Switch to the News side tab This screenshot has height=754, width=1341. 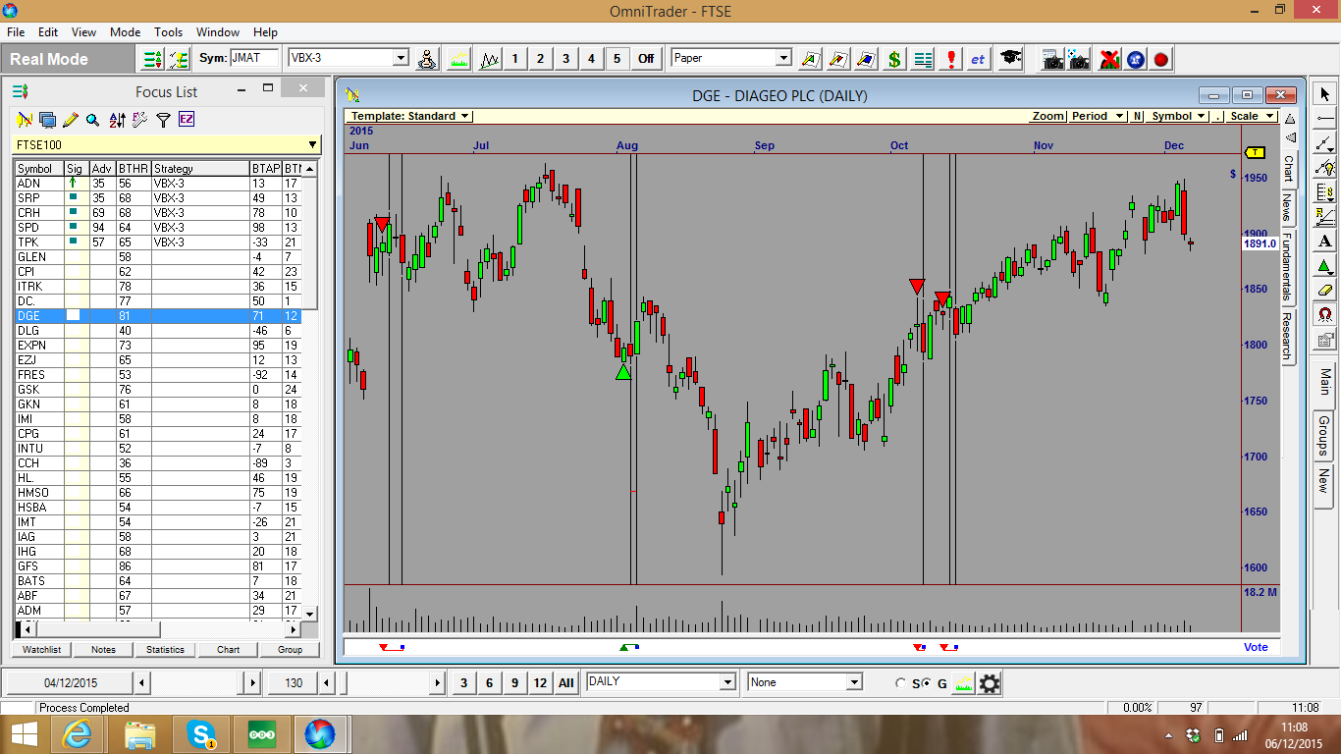pyautogui.click(x=1288, y=207)
